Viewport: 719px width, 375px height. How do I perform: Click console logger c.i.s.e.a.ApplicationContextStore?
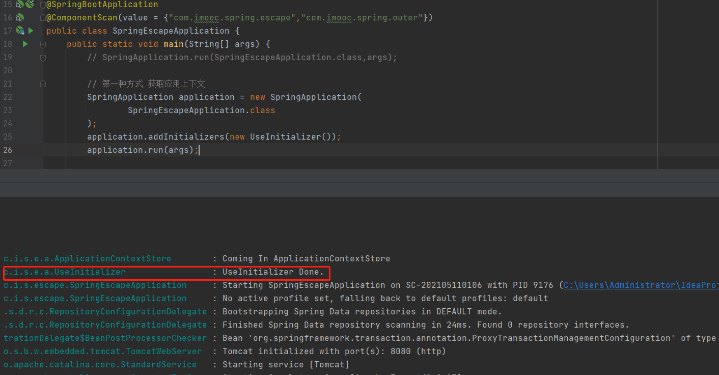pos(88,259)
